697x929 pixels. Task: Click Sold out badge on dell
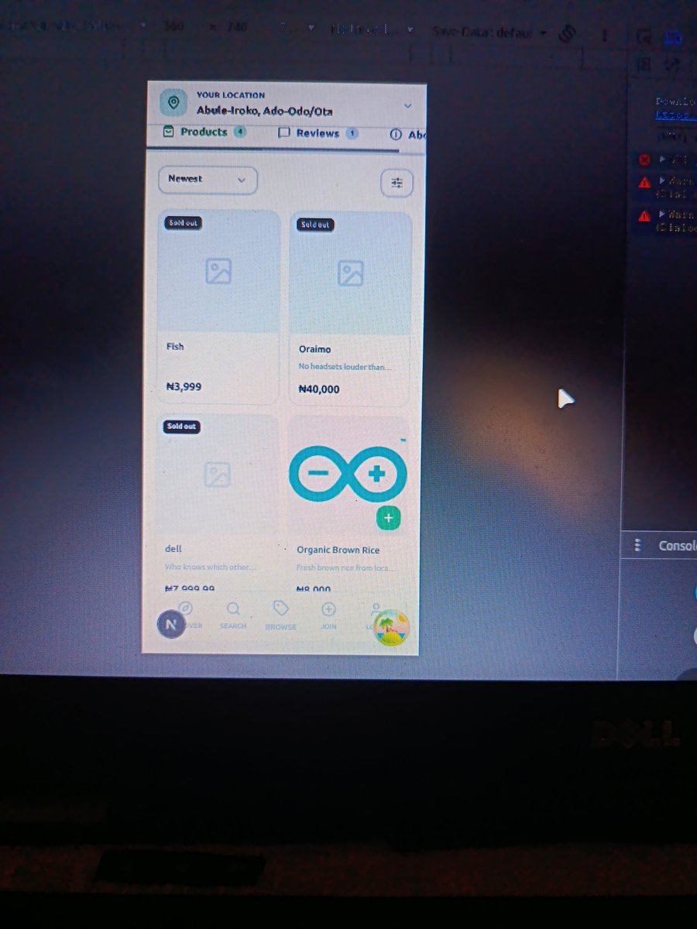pos(182,427)
